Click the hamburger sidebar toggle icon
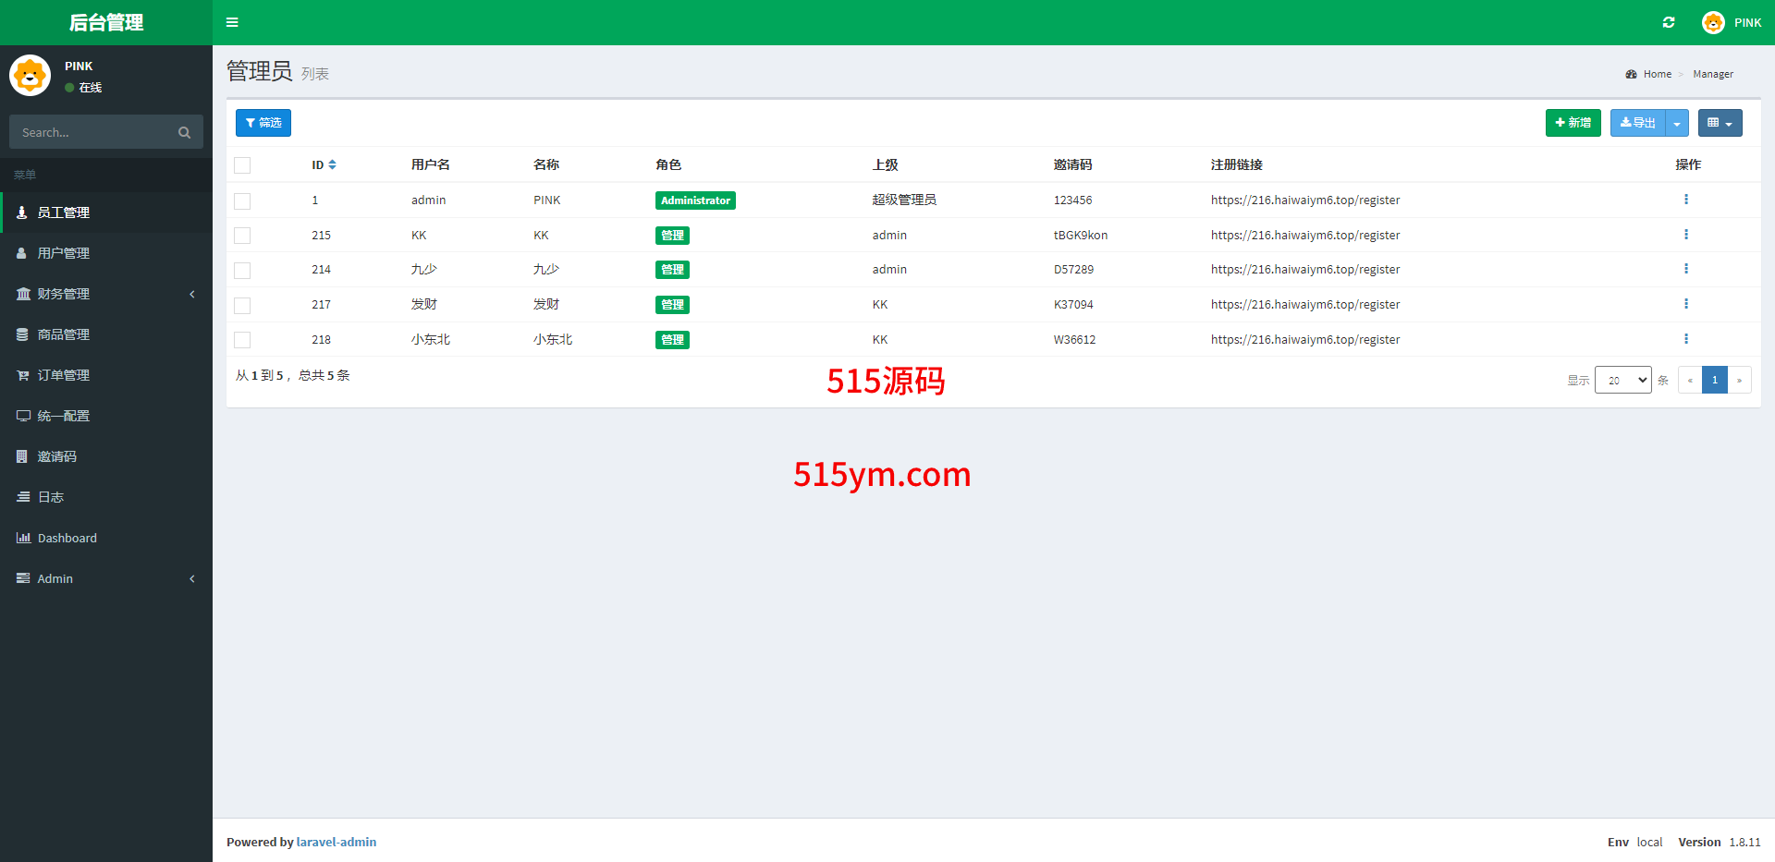 232,22
